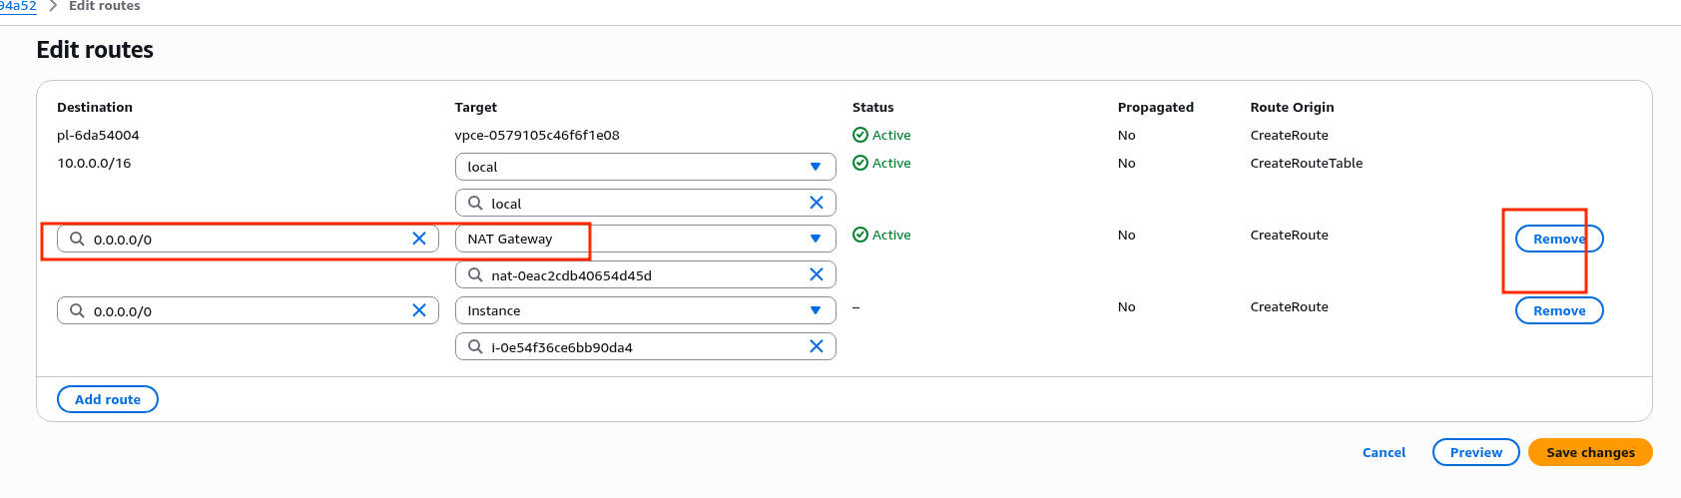Expand the NAT Gateway target dropdown
The height and width of the screenshot is (498, 1681).
(645, 239)
